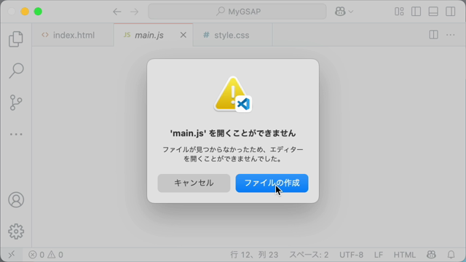Click 行 12、列 23 in status bar
Screen dimensions: 466x262
(x=254, y=255)
